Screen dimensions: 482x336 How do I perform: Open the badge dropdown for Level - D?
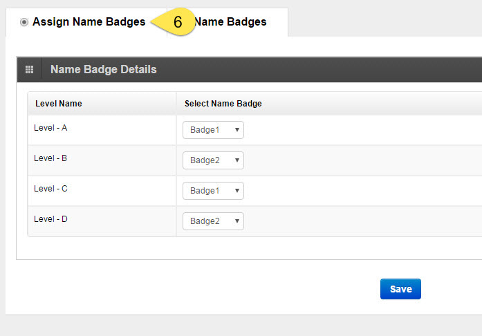pos(213,221)
